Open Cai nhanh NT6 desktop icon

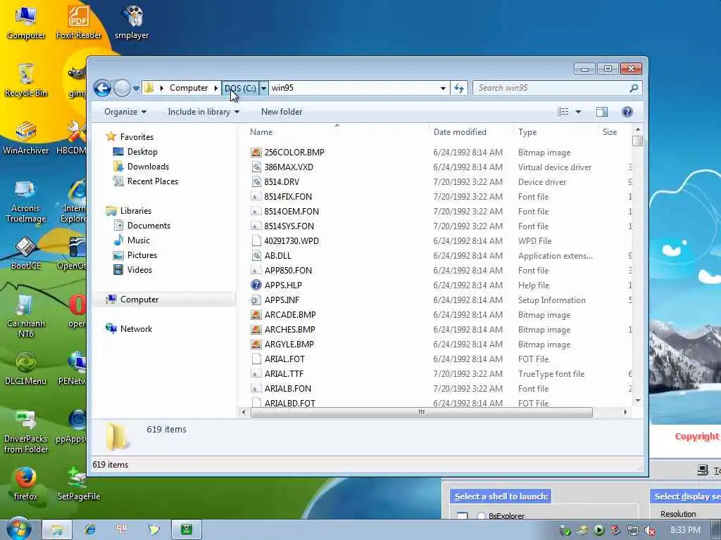tap(26, 316)
